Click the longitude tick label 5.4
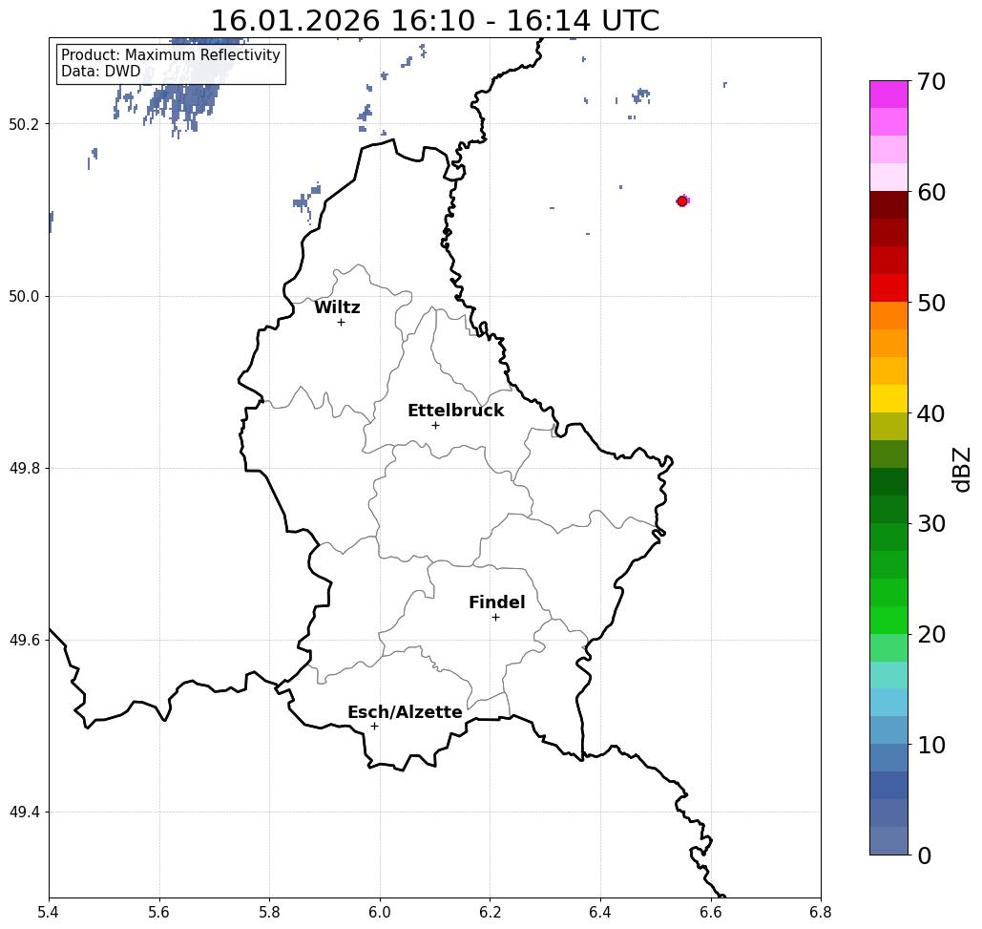 coord(49,912)
